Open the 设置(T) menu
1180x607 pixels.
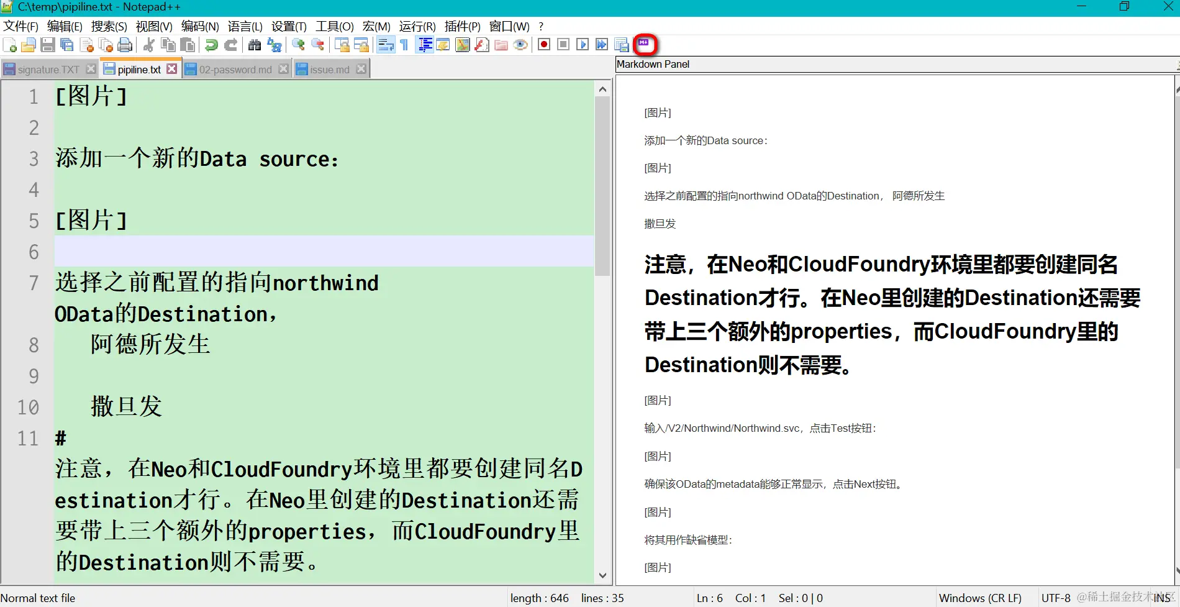(x=289, y=26)
